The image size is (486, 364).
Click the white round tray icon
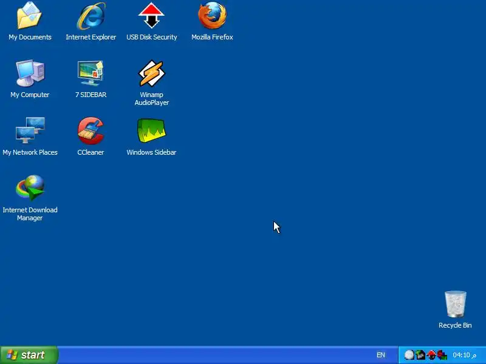(409, 355)
